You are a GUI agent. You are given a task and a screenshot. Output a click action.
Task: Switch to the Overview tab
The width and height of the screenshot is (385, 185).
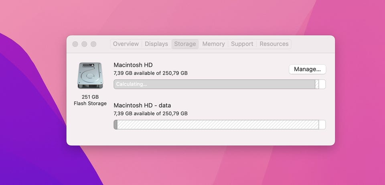(126, 44)
